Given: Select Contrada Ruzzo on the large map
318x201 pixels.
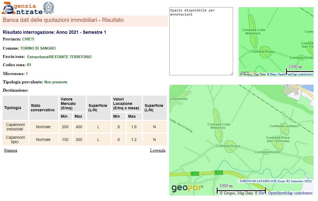Looking at the screenshot, I should click(x=228, y=146).
